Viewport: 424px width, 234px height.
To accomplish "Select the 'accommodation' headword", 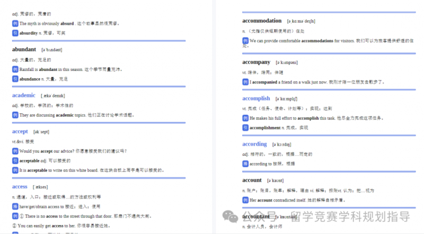I will click(262, 21).
